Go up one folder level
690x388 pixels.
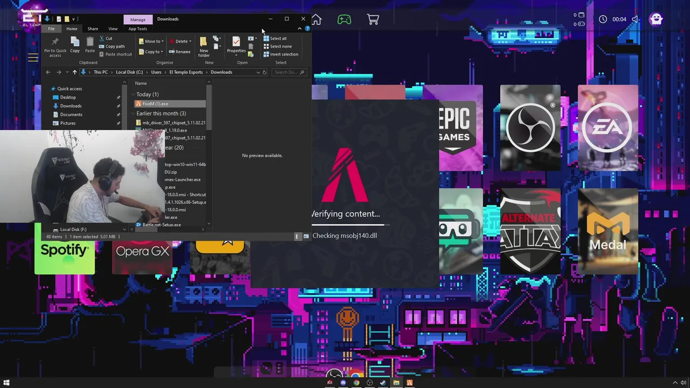tap(74, 72)
